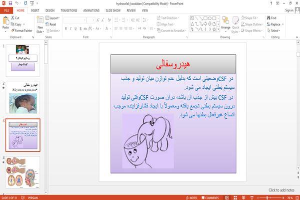Switch to the VIEW tab
The width and height of the screenshot is (300, 200).
(x=145, y=11)
